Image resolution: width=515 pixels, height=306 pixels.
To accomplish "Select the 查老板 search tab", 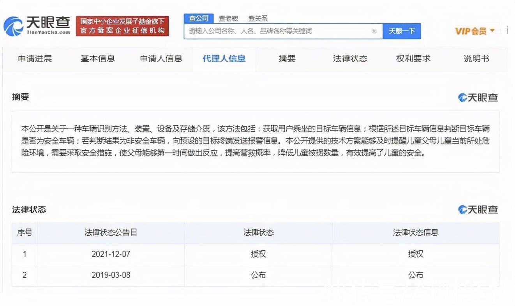I will click(228, 18).
